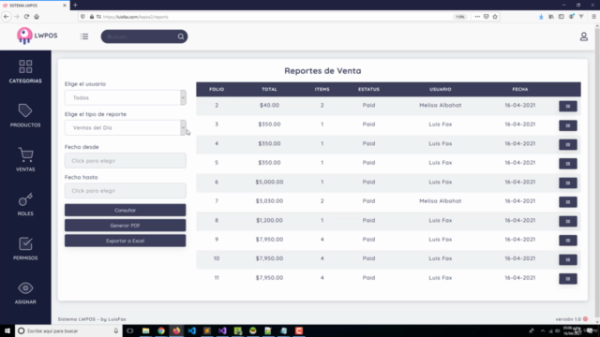Image resolution: width=600 pixels, height=337 pixels.
Task: View details of folio 3 sale
Action: 568,125
